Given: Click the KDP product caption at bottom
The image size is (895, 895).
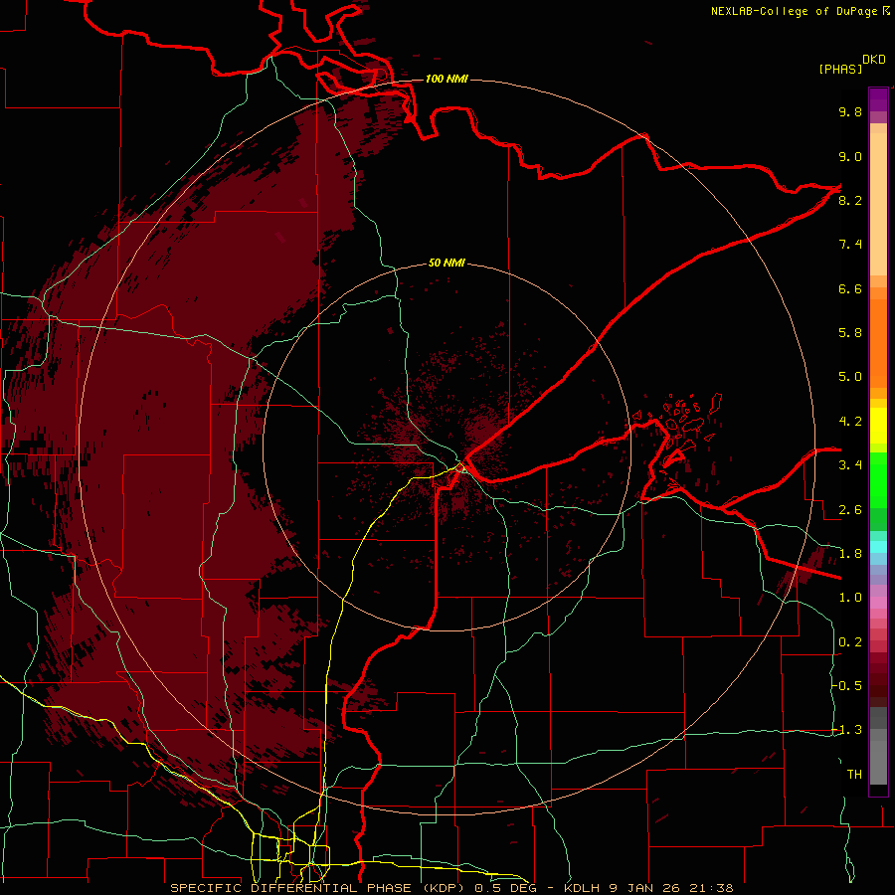Looking at the screenshot, I should click(451, 888).
